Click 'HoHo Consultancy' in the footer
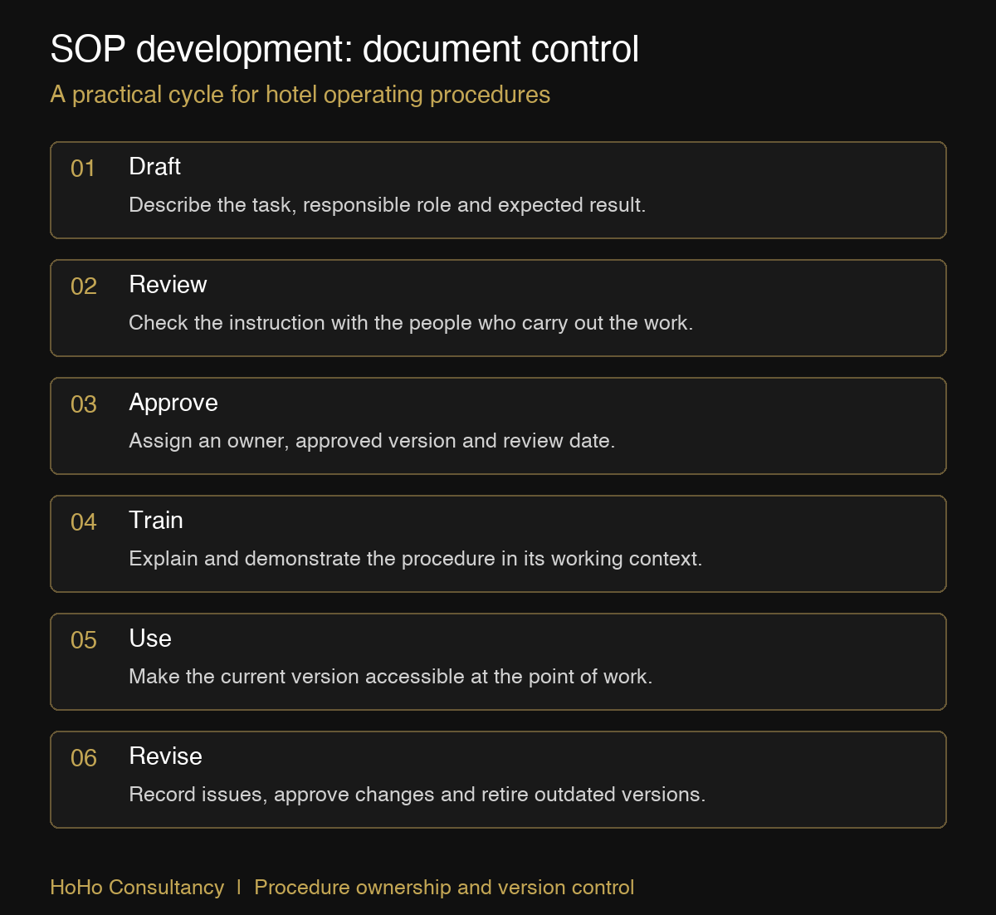 pyautogui.click(x=137, y=888)
